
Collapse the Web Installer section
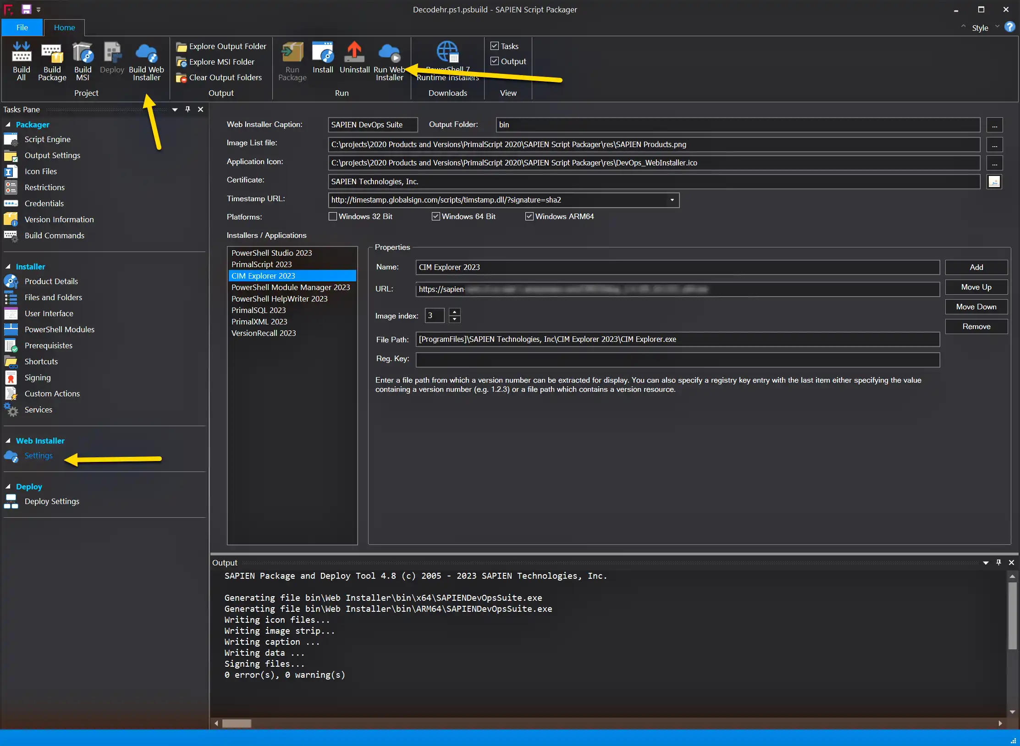coord(8,441)
